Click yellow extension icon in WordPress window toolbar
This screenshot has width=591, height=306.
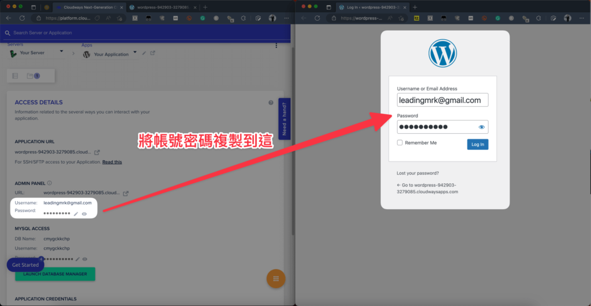click(417, 18)
